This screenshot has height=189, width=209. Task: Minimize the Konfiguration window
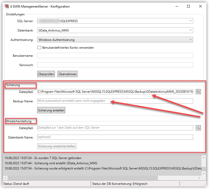pyautogui.click(x=177, y=6)
